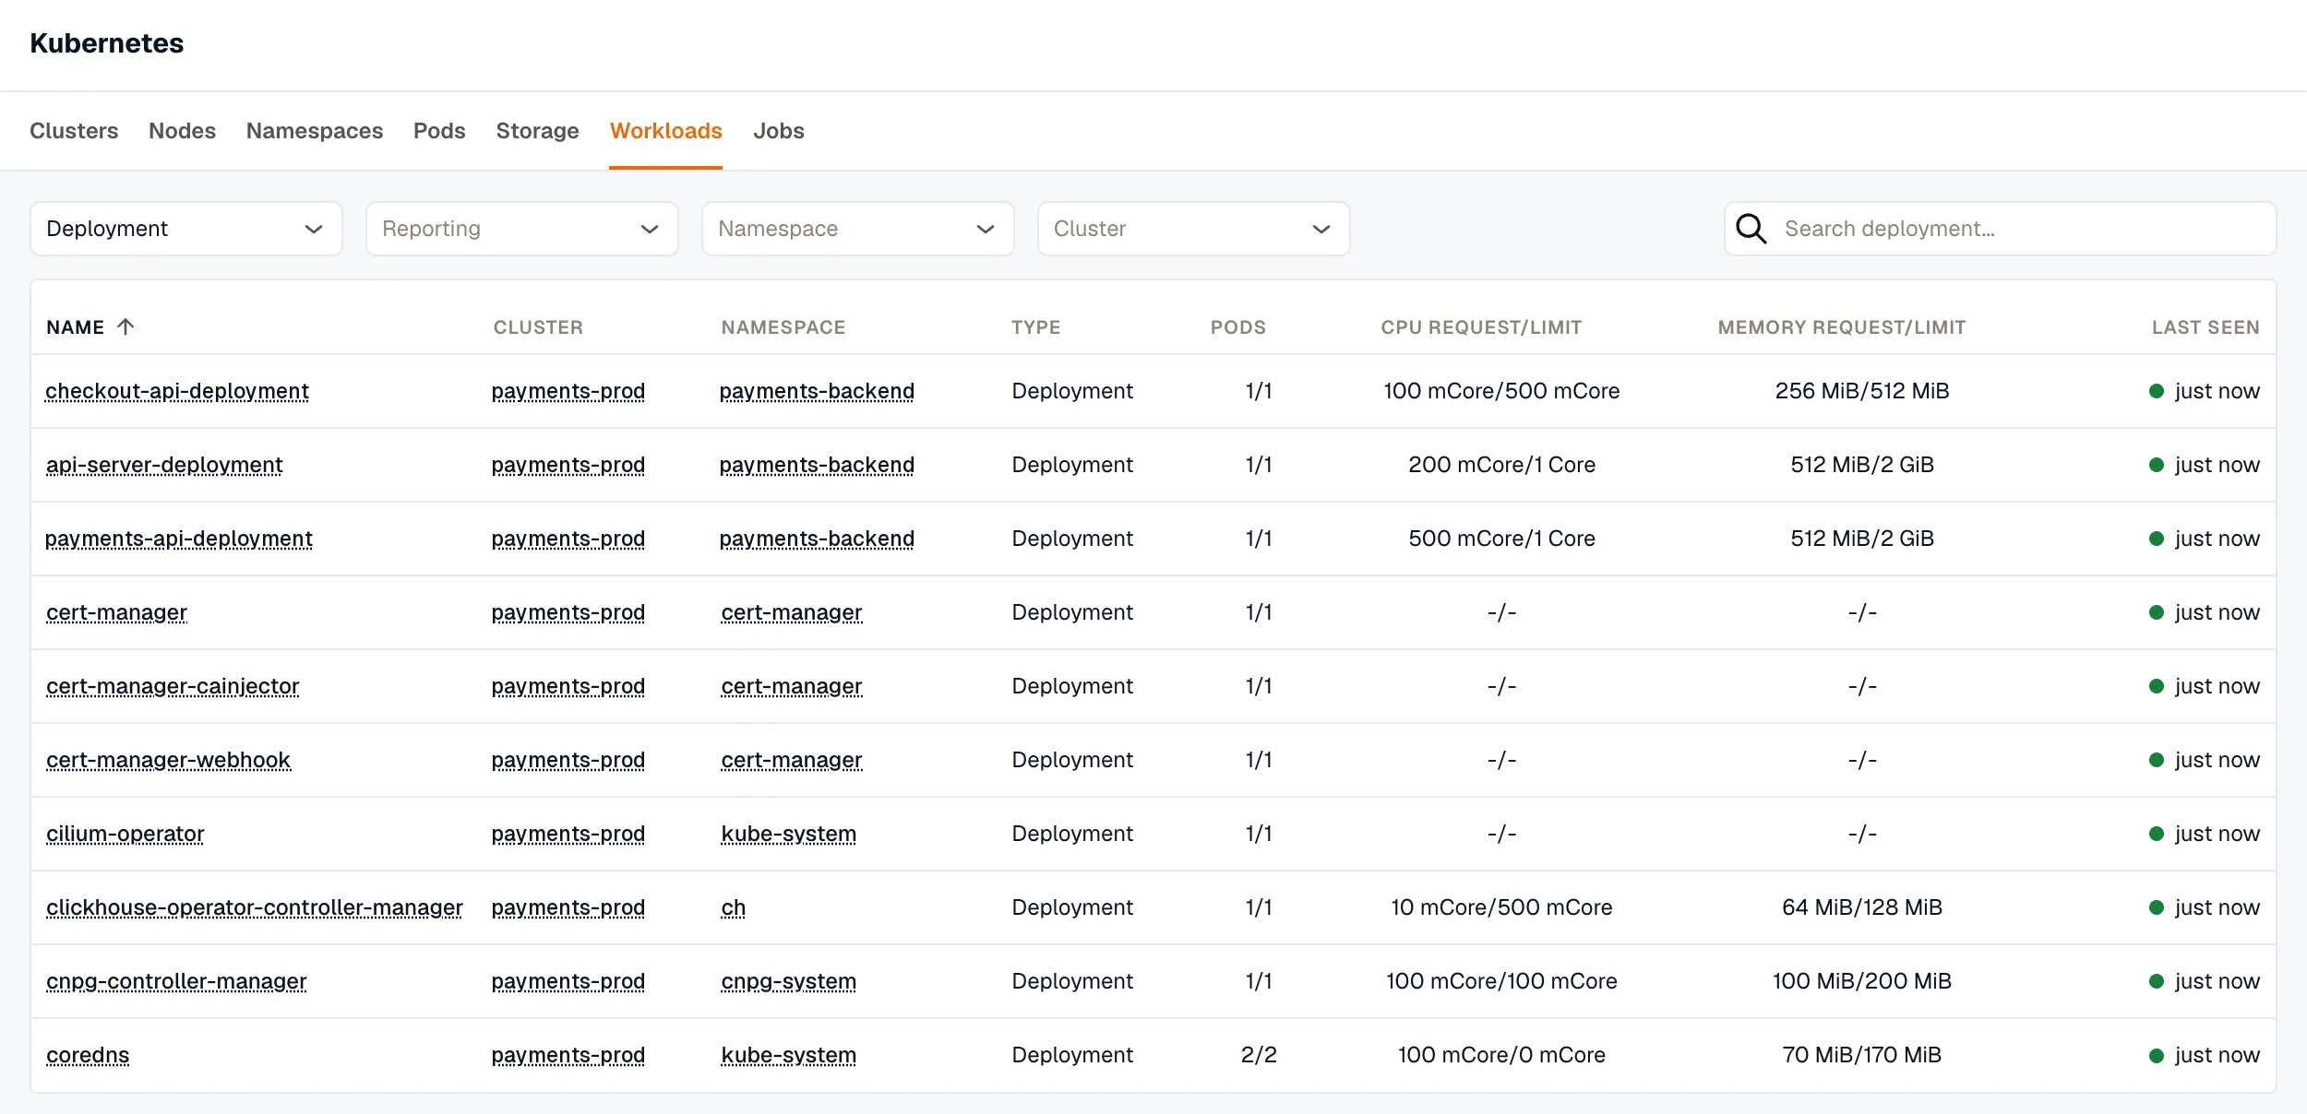
Task: Open the Storage tab
Action: pyautogui.click(x=537, y=131)
